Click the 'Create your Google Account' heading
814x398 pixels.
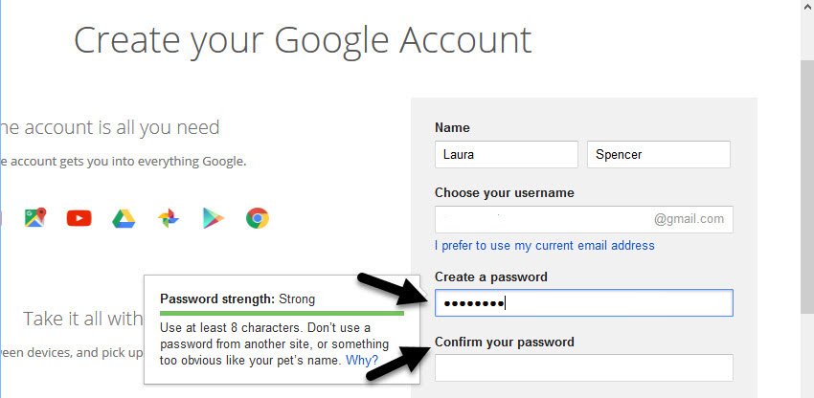point(303,40)
